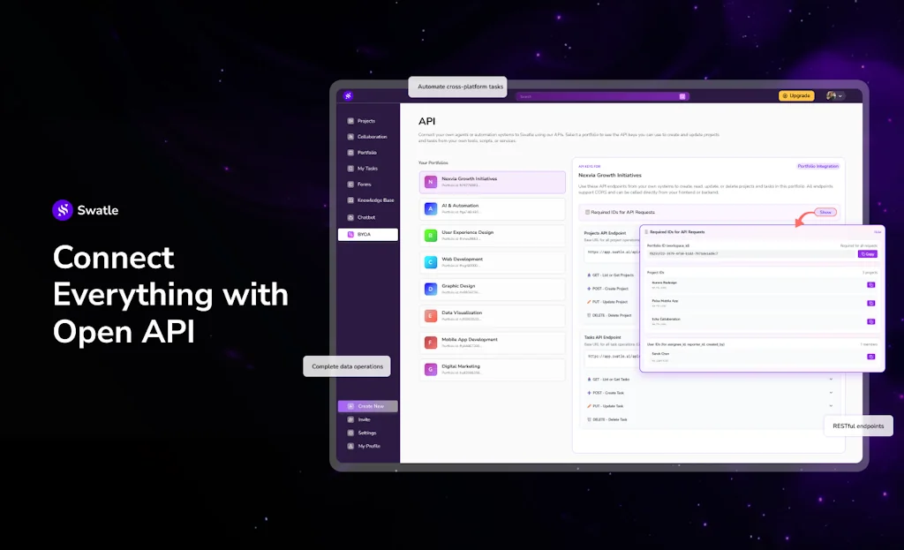This screenshot has width=904, height=550.
Task: Click the Swatle logo in app header
Action: click(349, 96)
